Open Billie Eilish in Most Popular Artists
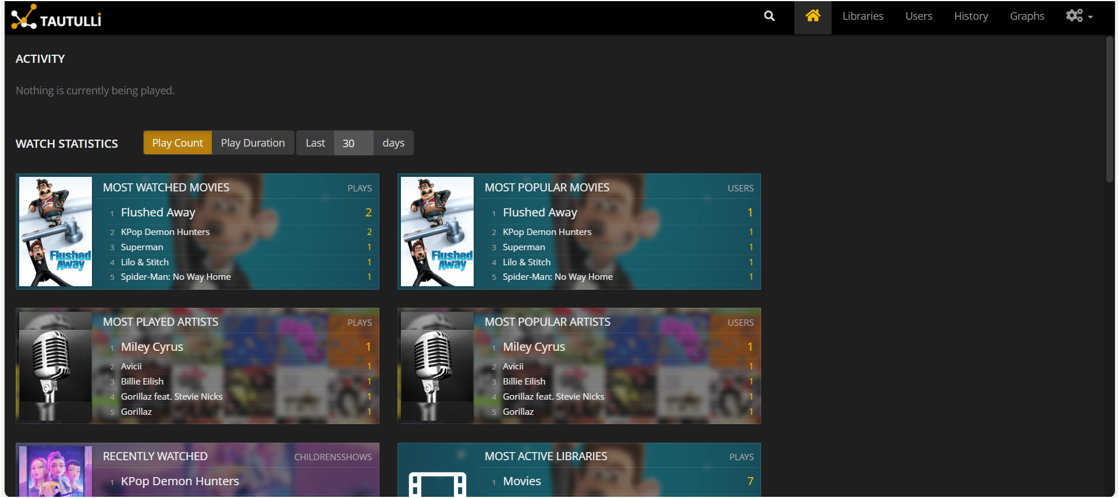Image resolution: width=1119 pixels, height=498 pixels. pyautogui.click(x=524, y=382)
